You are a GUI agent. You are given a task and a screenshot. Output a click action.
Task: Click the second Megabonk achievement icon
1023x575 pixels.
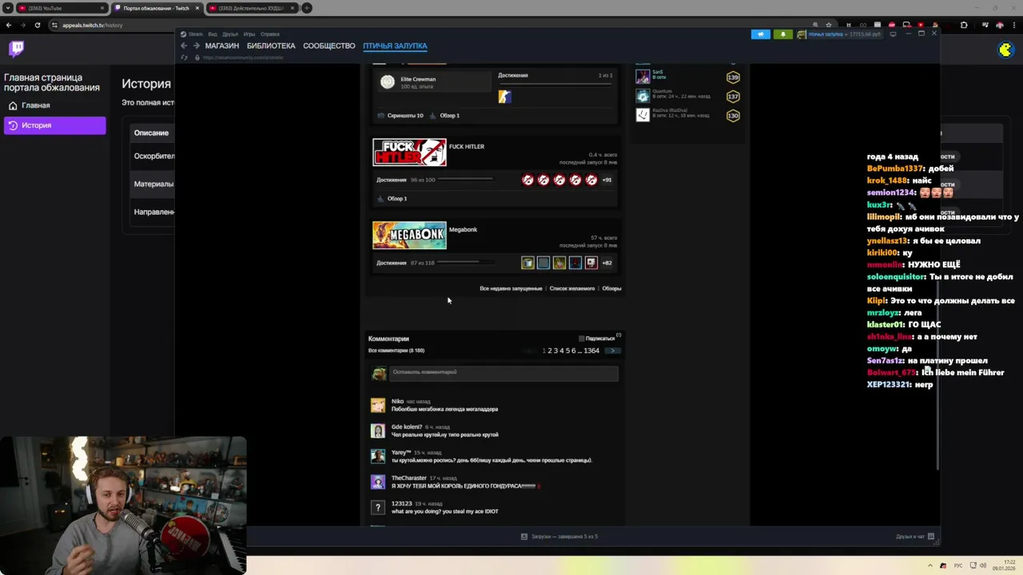tap(543, 263)
